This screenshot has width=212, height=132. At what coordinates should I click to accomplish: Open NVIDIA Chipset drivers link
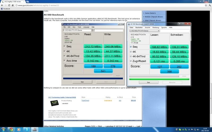(154, 17)
